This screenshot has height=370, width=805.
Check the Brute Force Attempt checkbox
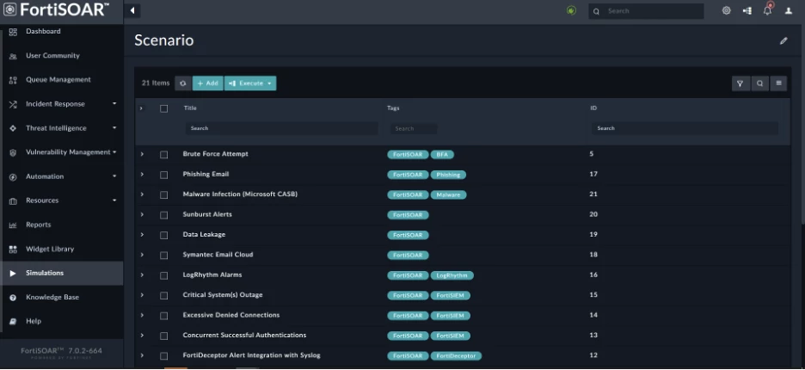tap(163, 155)
